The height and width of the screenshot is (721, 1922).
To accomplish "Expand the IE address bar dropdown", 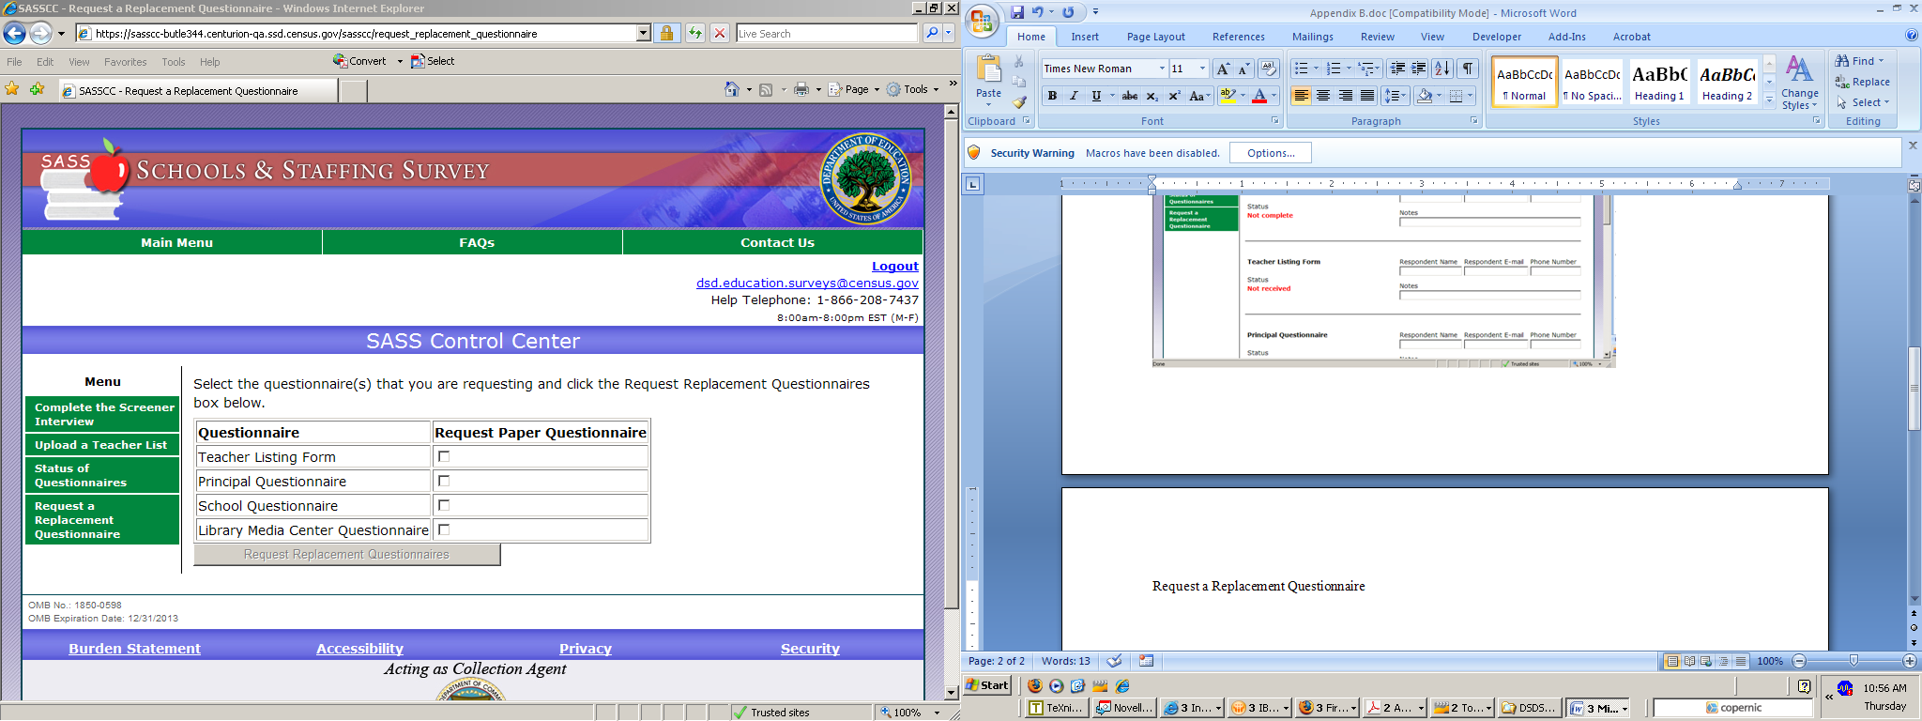I will 643,34.
